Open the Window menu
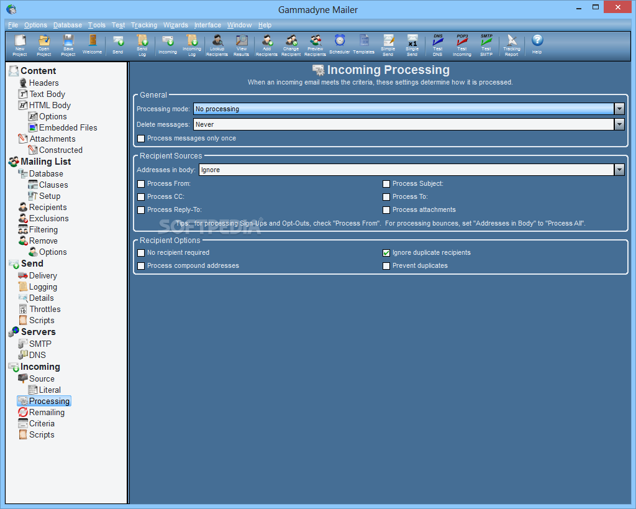 tap(239, 25)
